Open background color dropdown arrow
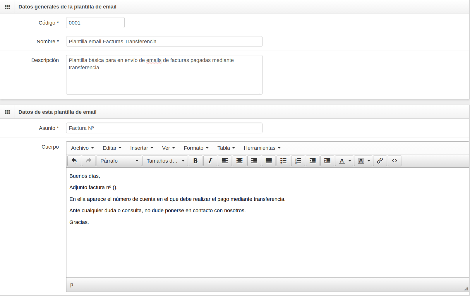The image size is (470, 296). (369, 161)
